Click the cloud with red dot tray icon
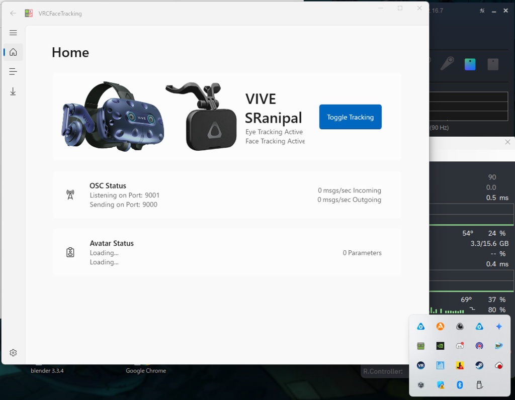The image size is (515, 400). (499, 365)
